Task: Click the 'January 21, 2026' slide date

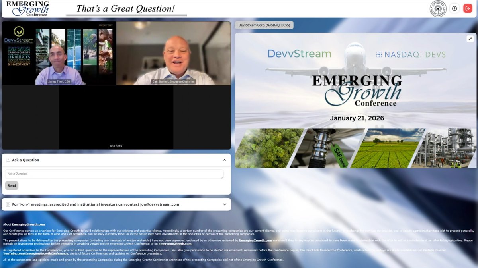Action: click(x=357, y=118)
